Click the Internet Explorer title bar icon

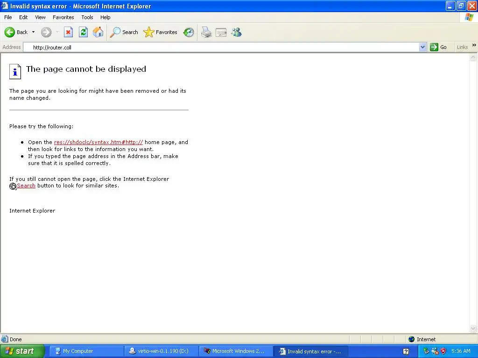point(5,6)
